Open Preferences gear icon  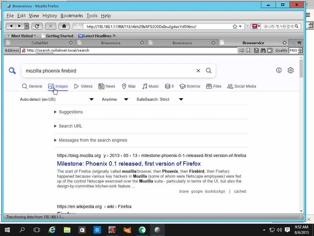[x=291, y=70]
